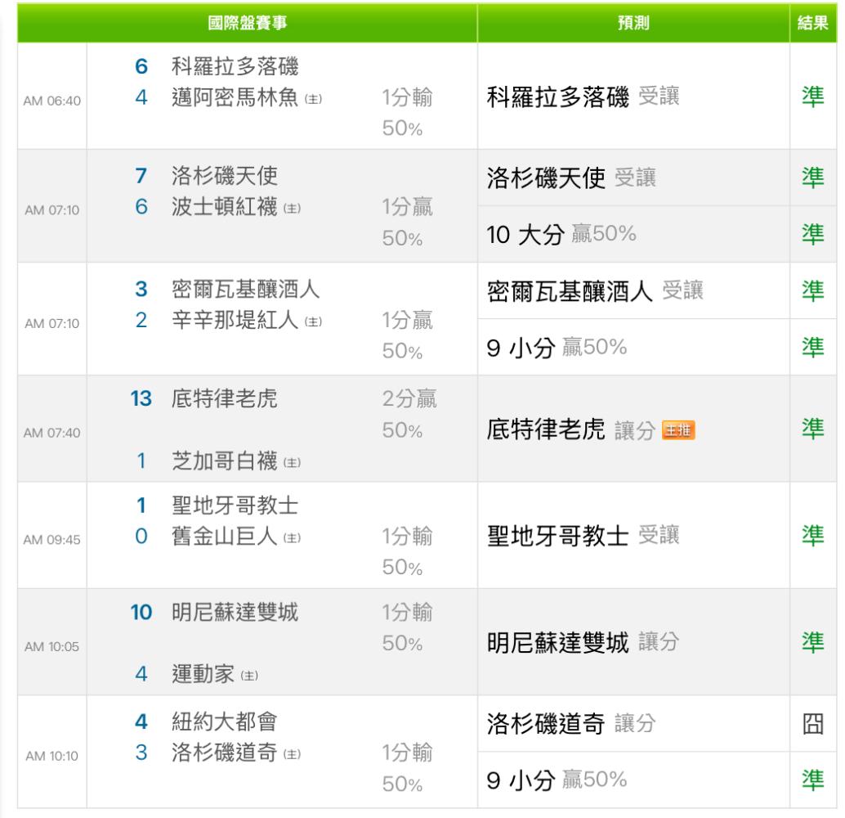Open the 明尼蘇達雙城 讓分 prediction
The image size is (845, 818).
tap(583, 643)
